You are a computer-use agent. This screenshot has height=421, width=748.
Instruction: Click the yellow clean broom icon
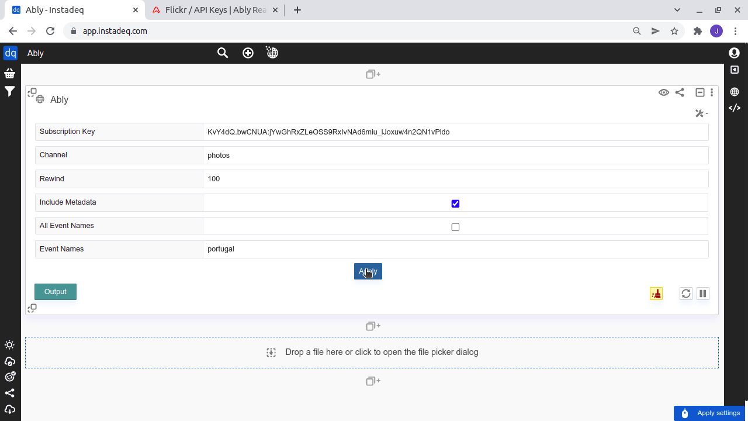point(656,294)
